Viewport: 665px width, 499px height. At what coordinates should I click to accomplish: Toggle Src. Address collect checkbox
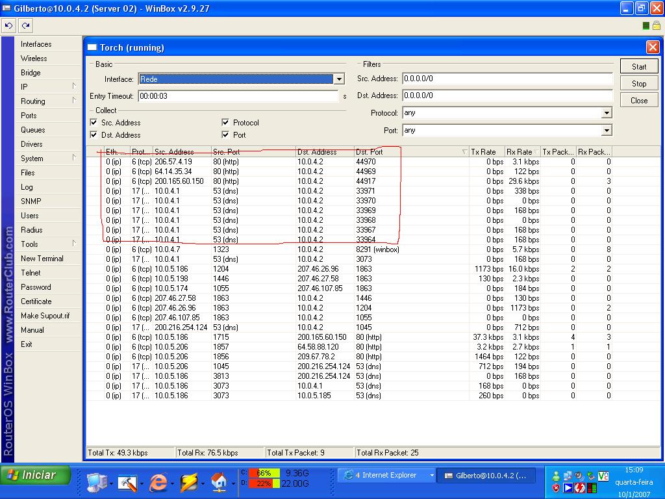[94, 123]
